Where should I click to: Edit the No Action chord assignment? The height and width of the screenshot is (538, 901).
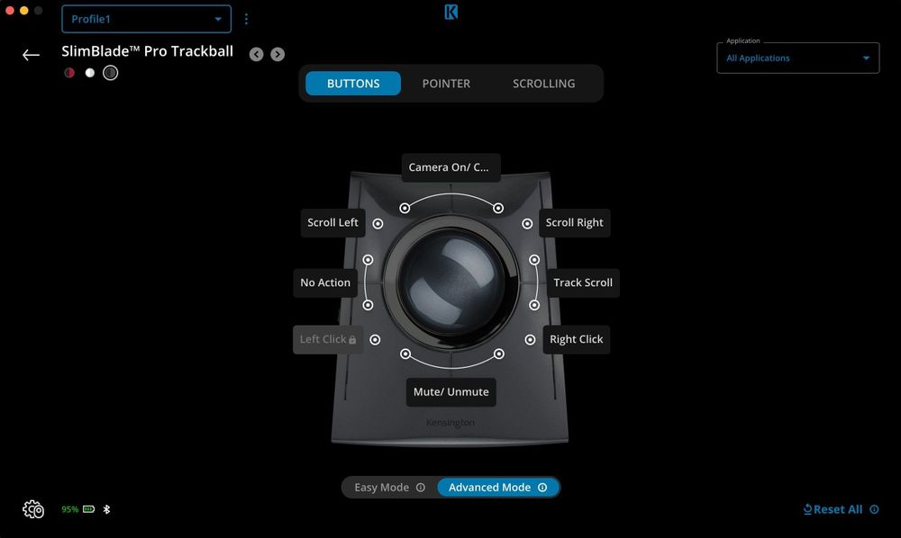pyautogui.click(x=325, y=282)
